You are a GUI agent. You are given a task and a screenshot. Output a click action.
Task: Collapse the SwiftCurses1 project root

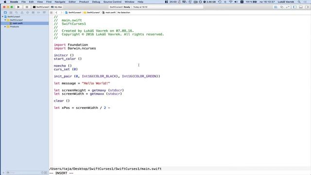coord(3,17)
